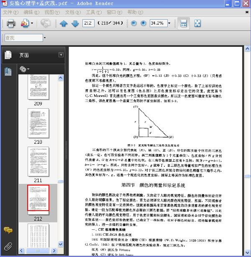Select the page 210 thumbnail
This screenshot has width=251, height=257.
pos(38,123)
